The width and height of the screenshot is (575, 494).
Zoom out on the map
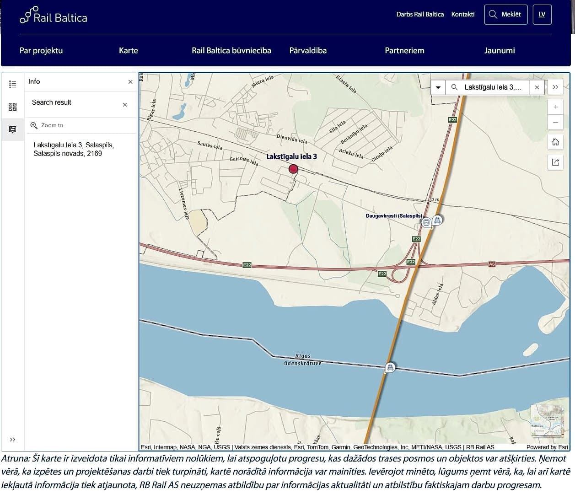(x=556, y=123)
